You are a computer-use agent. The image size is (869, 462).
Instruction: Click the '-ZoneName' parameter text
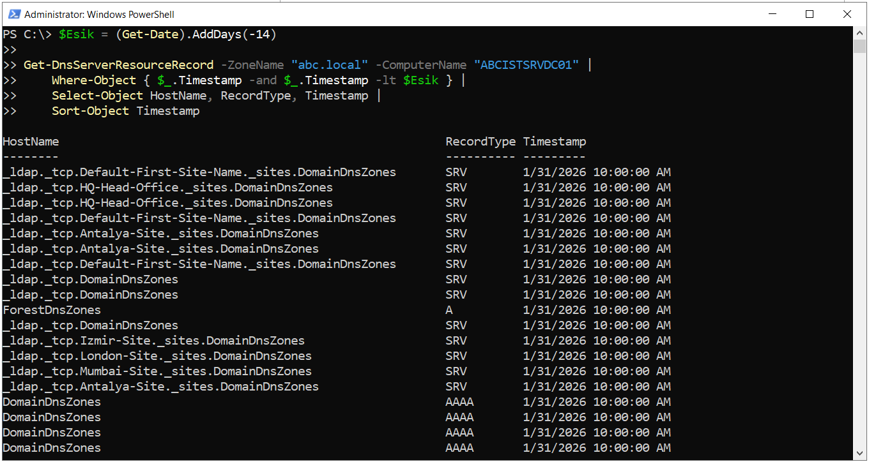point(252,65)
